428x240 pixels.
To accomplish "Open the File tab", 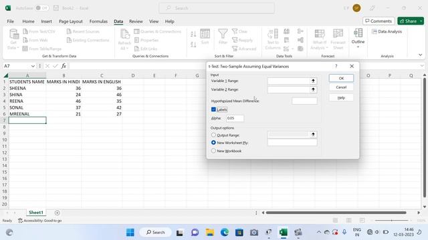I will 11,21.
